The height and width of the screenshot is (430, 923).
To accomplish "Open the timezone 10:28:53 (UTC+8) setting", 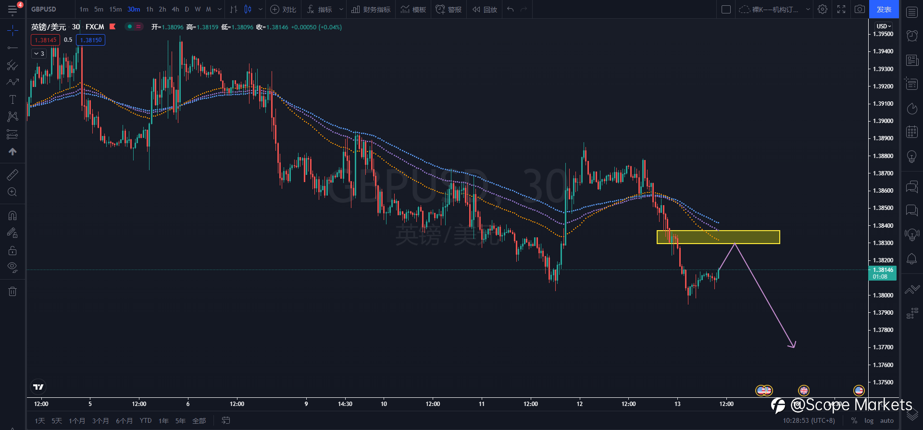I will 809,421.
